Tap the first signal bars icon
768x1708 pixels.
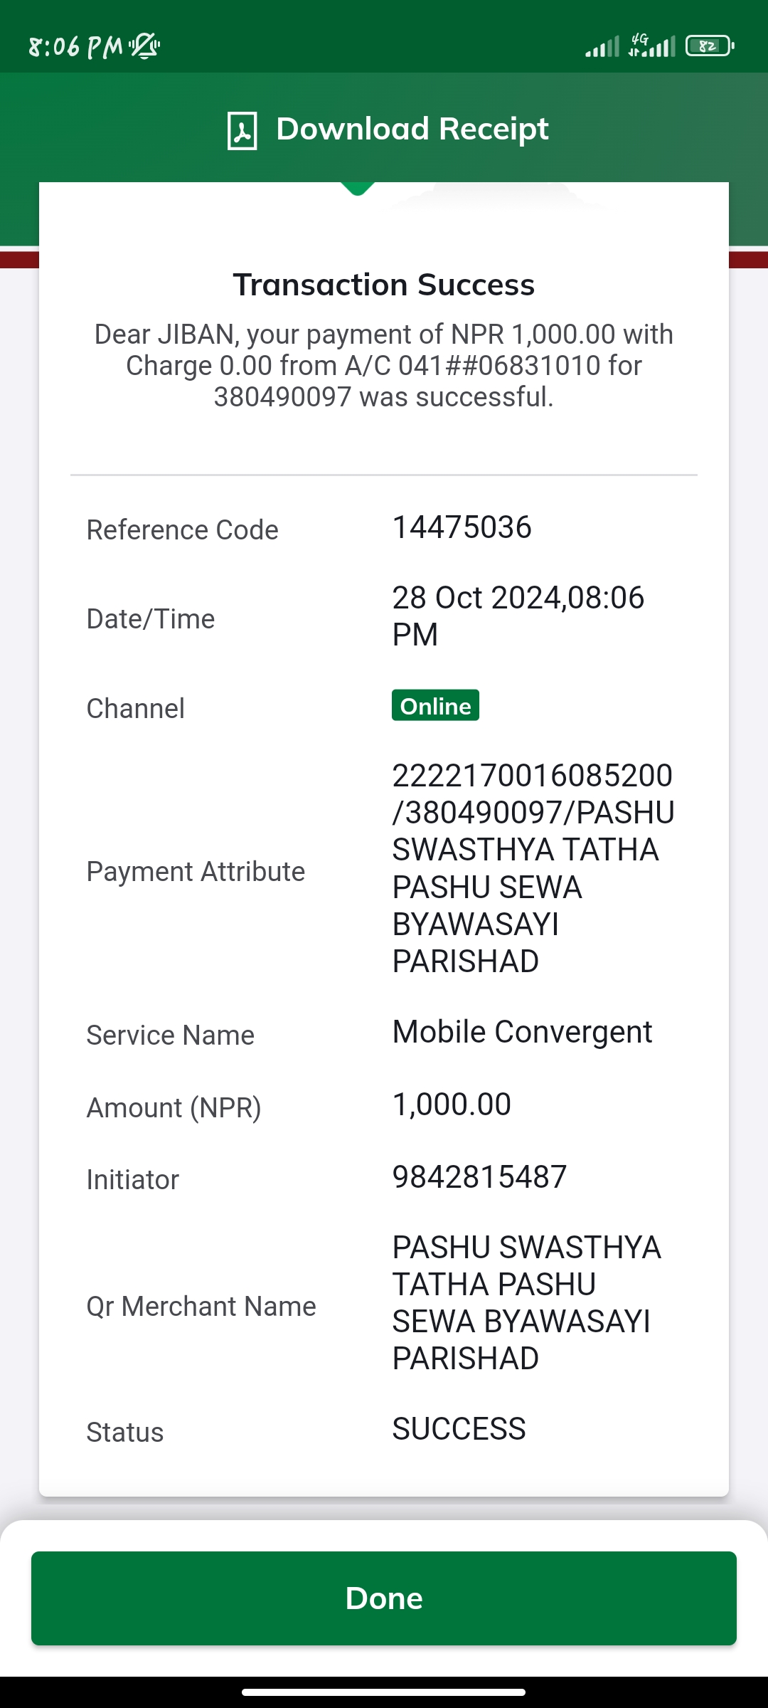tap(602, 47)
